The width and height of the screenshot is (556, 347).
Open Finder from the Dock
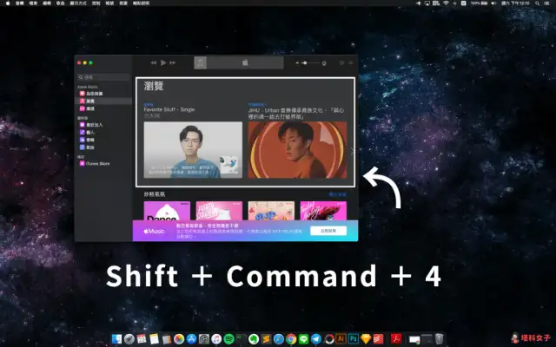116,339
